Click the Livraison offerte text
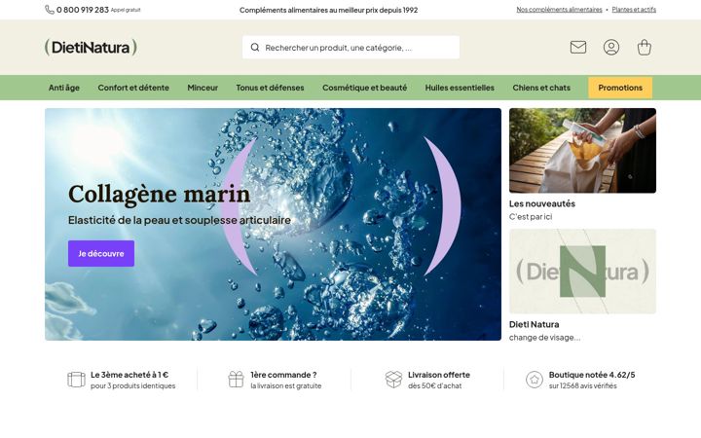The image size is (701, 438). 438,375
